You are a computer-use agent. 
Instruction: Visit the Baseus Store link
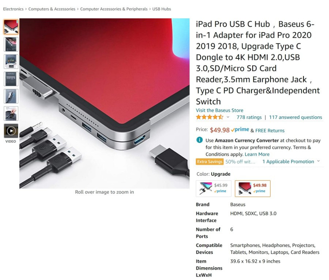(x=219, y=110)
